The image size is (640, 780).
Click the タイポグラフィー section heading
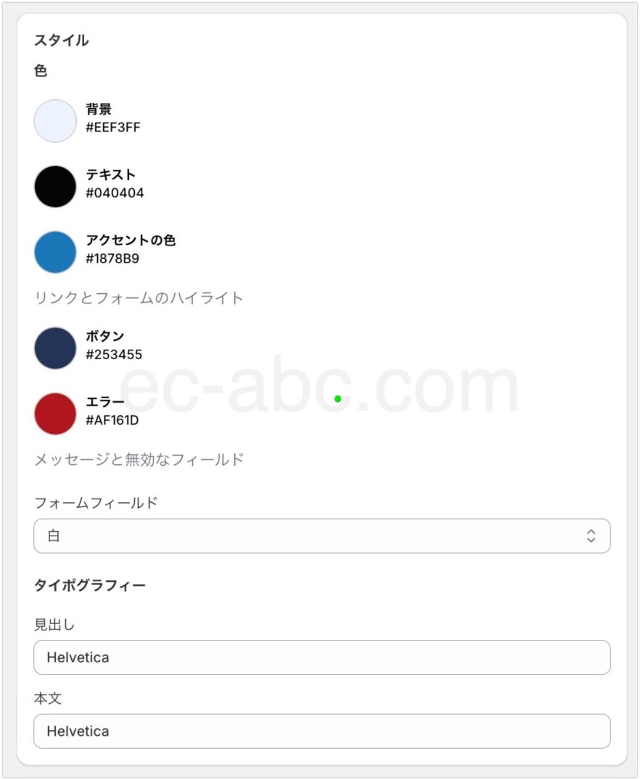tap(90, 585)
